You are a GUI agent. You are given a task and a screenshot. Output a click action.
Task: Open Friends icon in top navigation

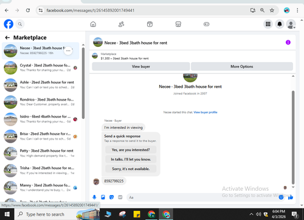121,24
